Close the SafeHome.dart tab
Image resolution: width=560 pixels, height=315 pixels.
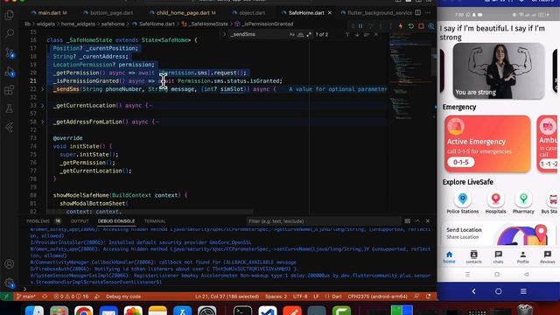[330, 12]
